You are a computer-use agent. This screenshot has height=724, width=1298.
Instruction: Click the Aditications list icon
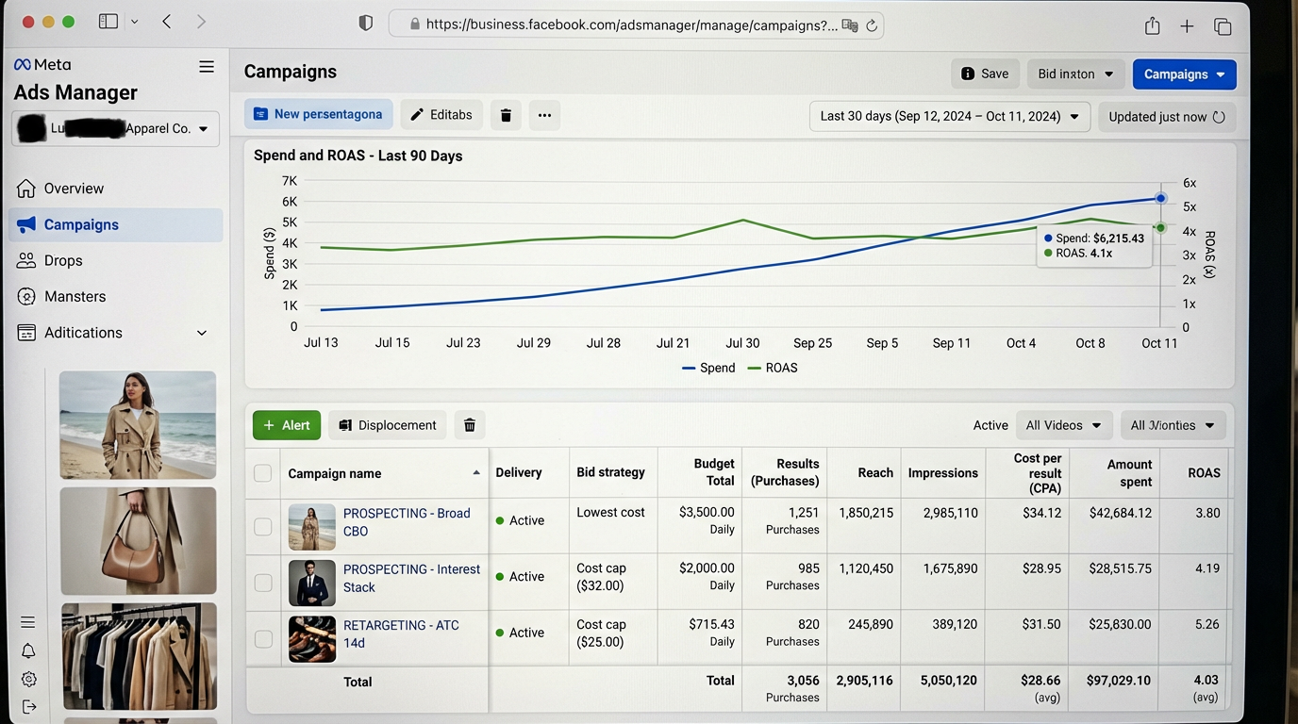(x=26, y=333)
